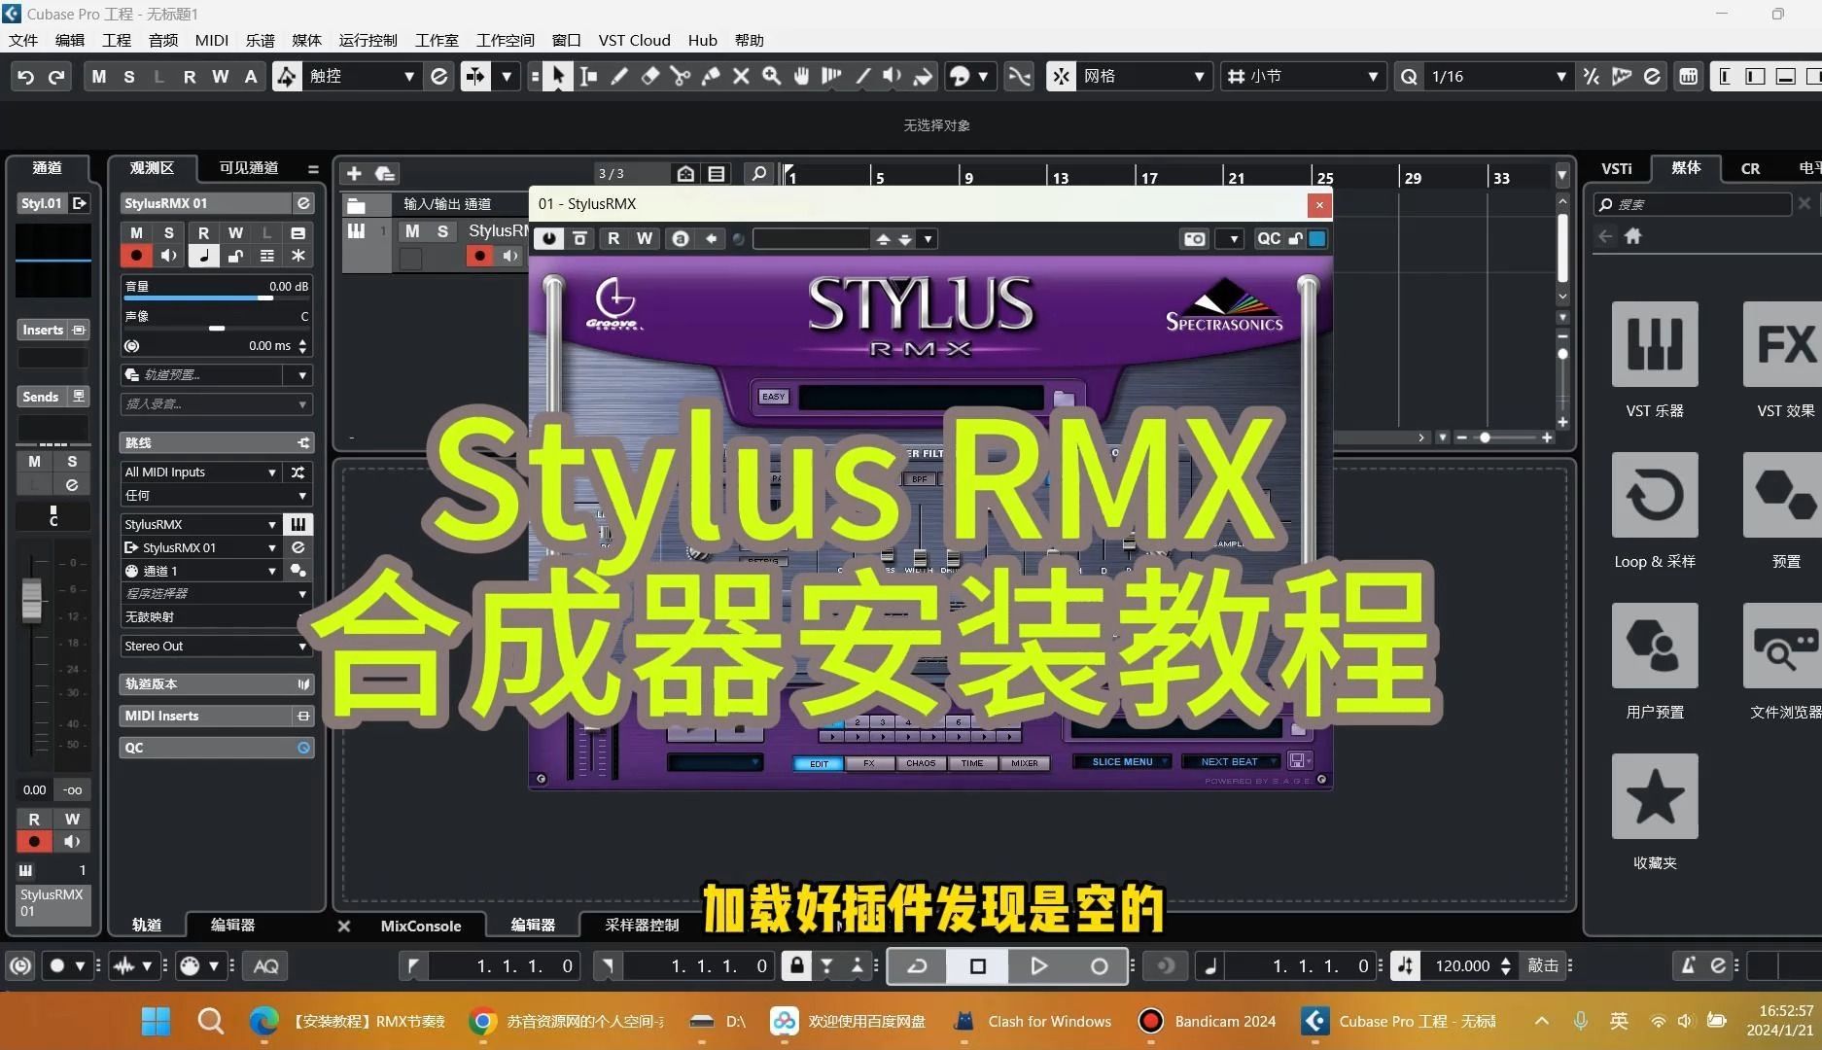The width and height of the screenshot is (1822, 1050).
Task: Click the Undo arrow in toolbar
Action: point(26,76)
